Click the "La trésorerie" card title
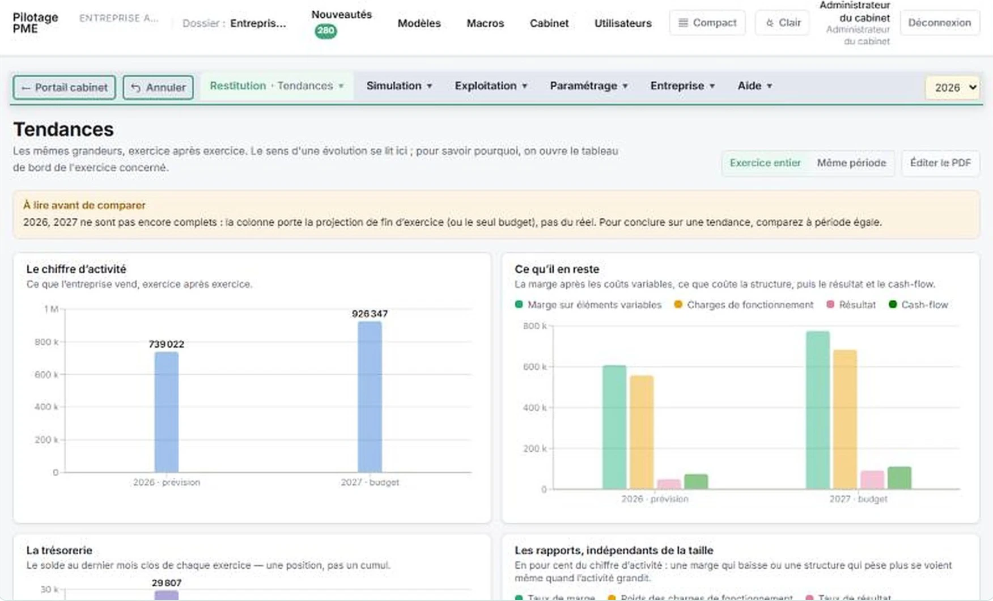 coord(59,550)
